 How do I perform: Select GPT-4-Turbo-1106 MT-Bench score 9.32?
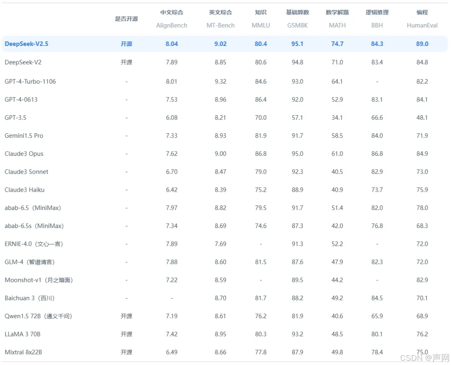pos(220,81)
